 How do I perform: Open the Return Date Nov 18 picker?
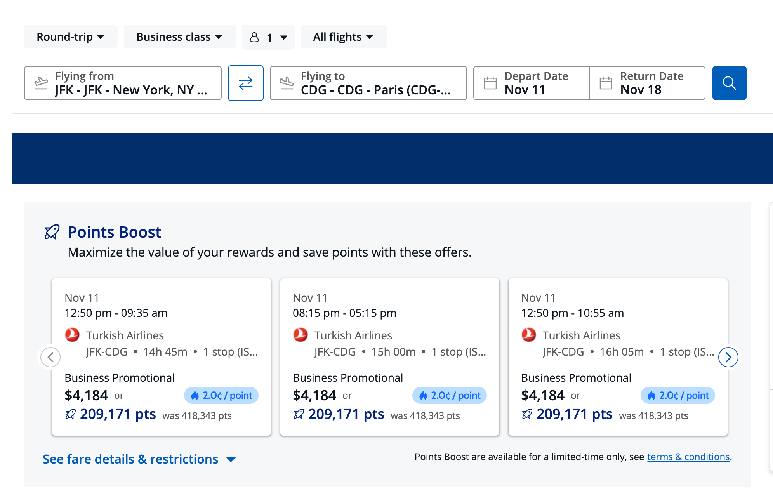click(x=647, y=83)
